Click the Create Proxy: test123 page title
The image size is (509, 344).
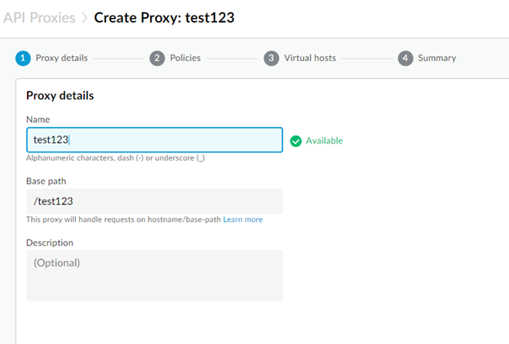click(x=164, y=17)
